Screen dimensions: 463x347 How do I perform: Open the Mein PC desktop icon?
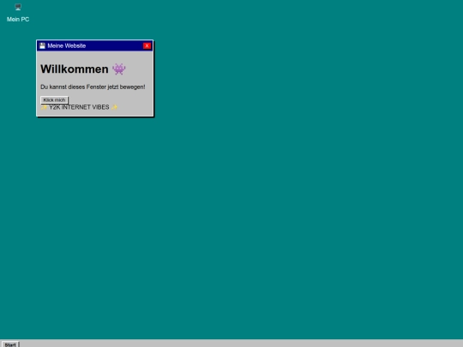(18, 7)
